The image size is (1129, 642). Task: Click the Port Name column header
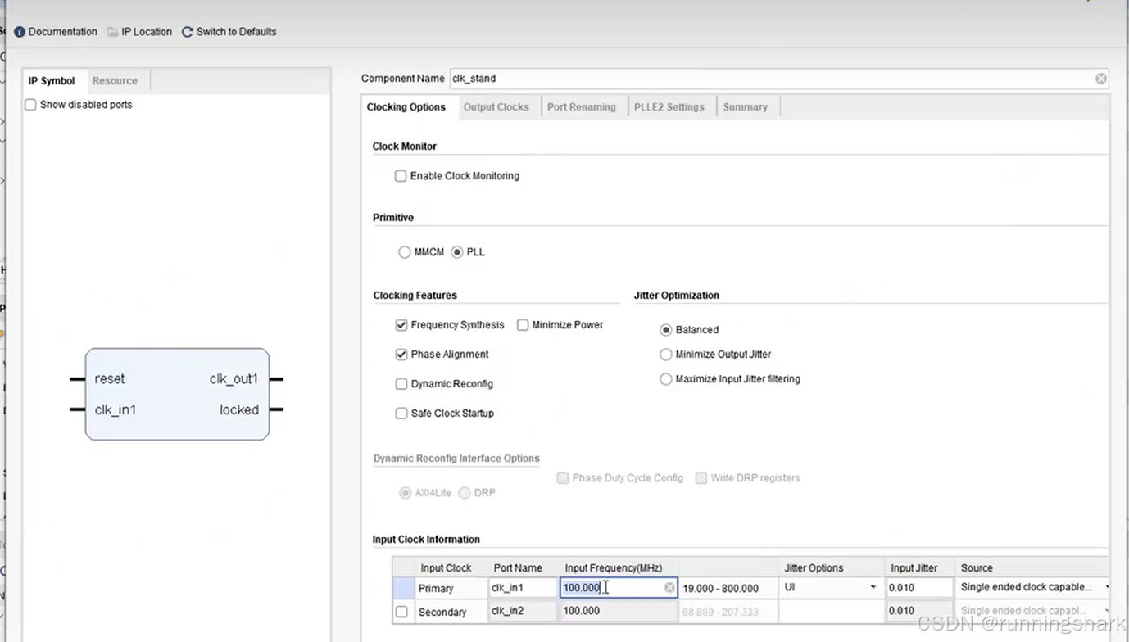pyautogui.click(x=518, y=568)
